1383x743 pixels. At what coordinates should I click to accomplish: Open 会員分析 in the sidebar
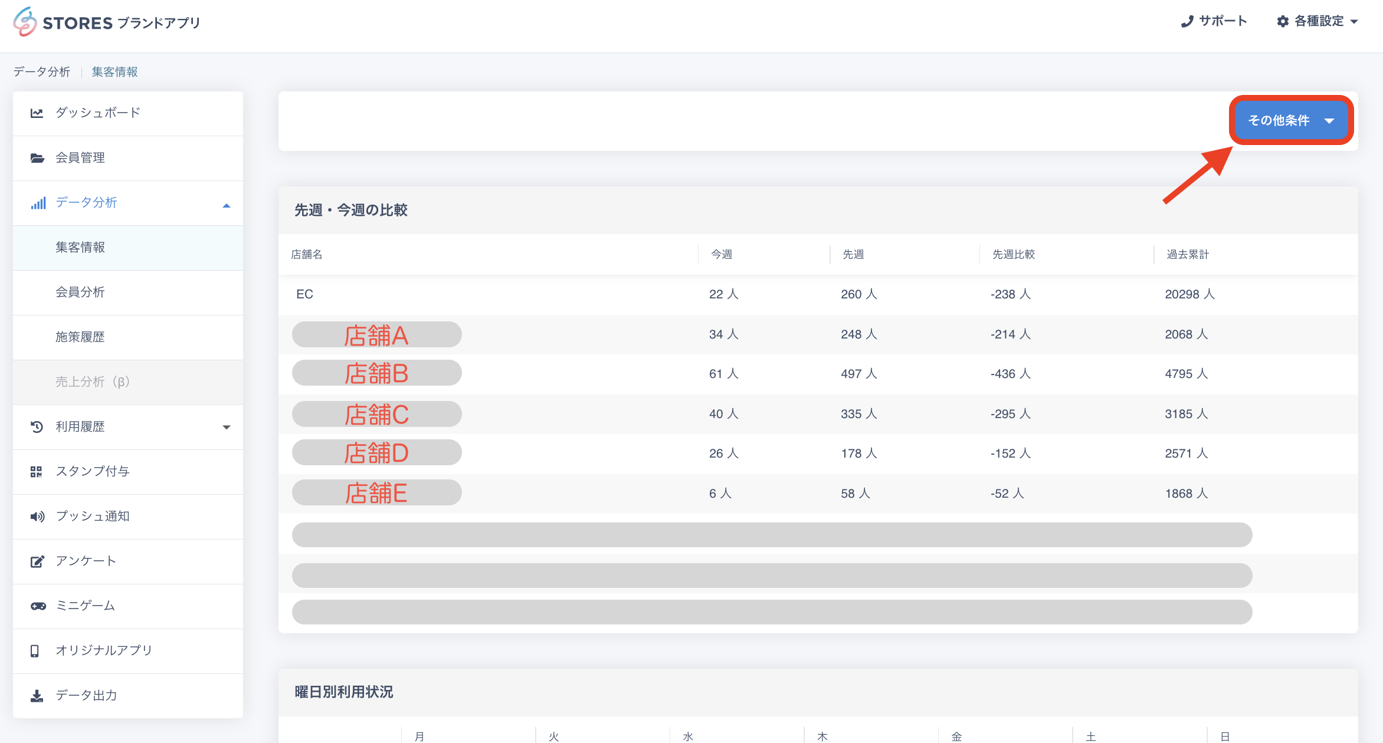(80, 292)
